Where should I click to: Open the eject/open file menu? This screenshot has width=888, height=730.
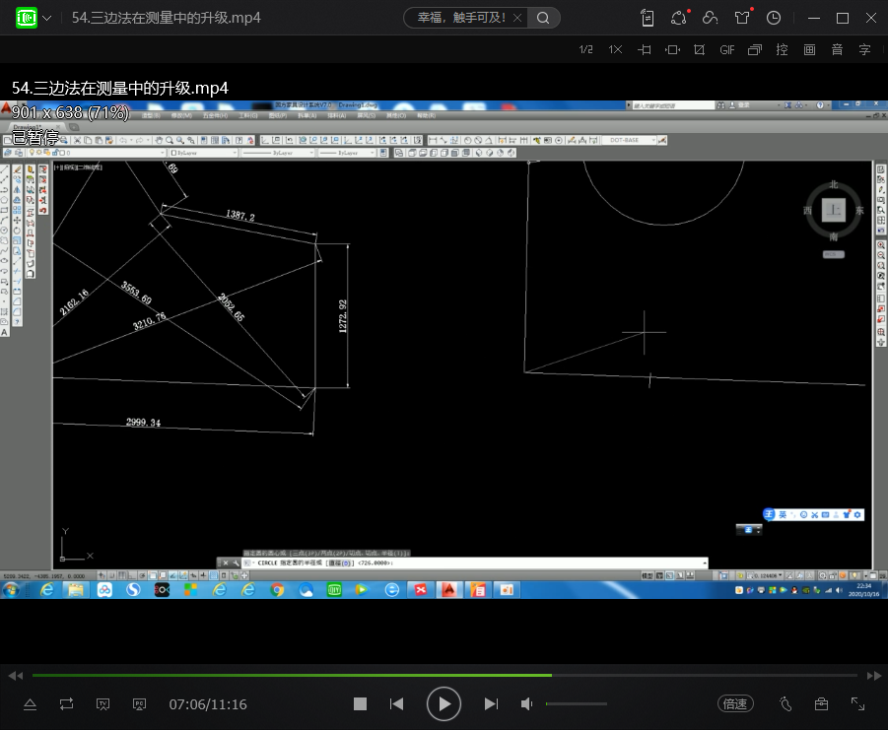coord(30,703)
